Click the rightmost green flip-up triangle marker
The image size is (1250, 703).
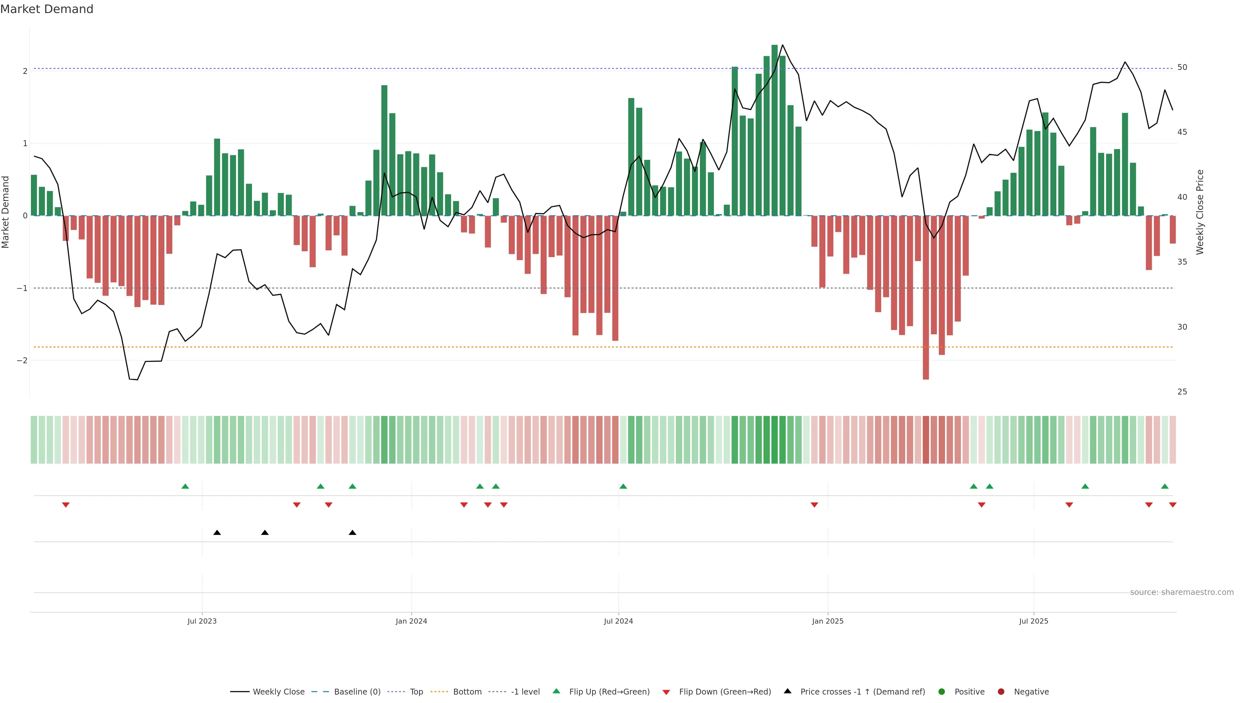[x=1165, y=486]
